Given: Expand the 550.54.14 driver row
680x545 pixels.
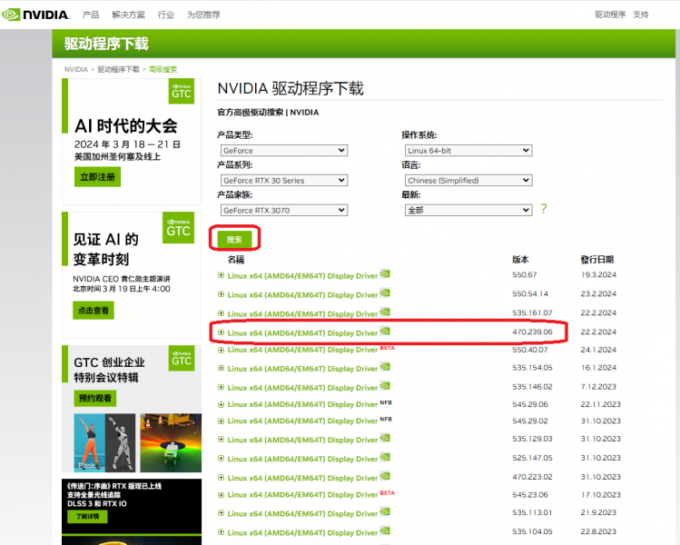Looking at the screenshot, I should click(x=222, y=294).
